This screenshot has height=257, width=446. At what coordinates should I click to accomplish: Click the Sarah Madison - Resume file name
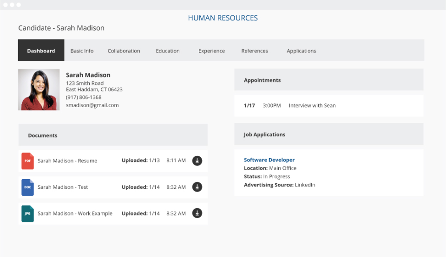[x=67, y=161]
